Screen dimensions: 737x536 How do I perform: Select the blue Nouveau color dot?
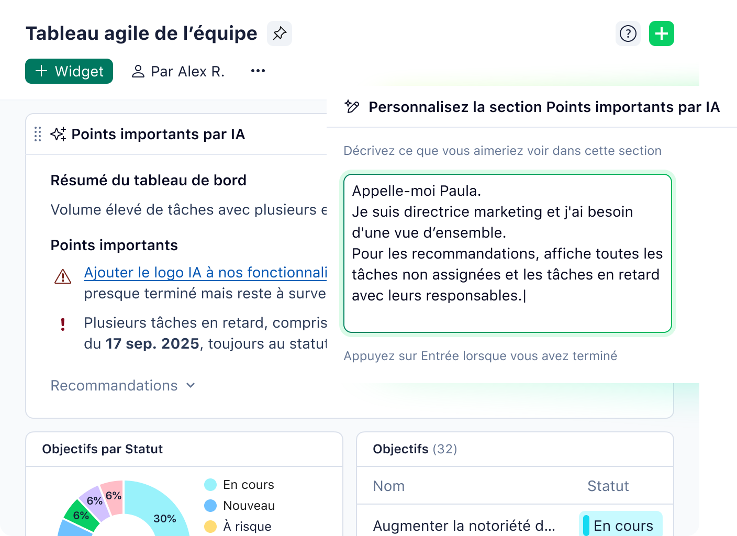click(211, 505)
